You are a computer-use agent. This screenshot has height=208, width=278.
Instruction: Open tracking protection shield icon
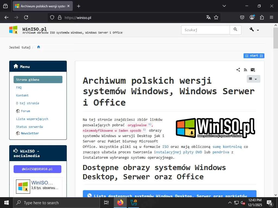52,18
